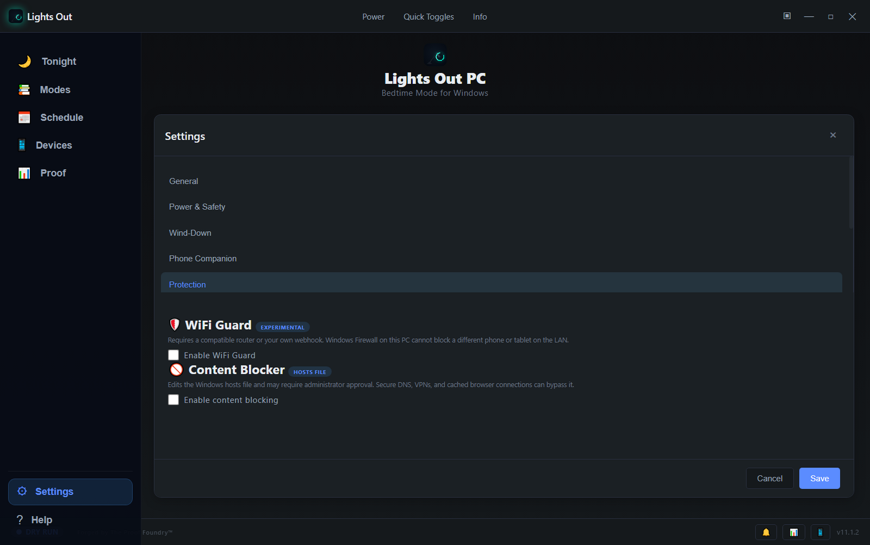Cancel the Settings dialog

(x=769, y=478)
